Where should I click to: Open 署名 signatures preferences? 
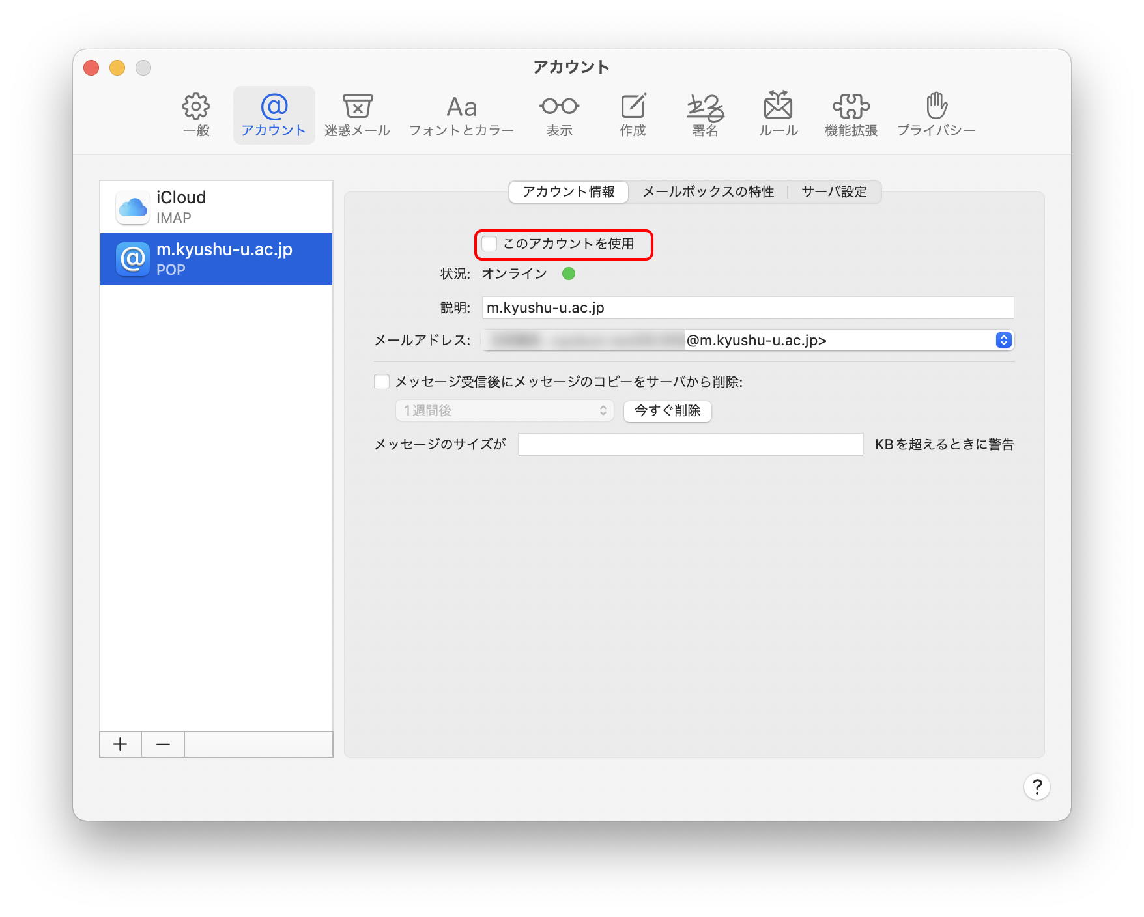(705, 115)
